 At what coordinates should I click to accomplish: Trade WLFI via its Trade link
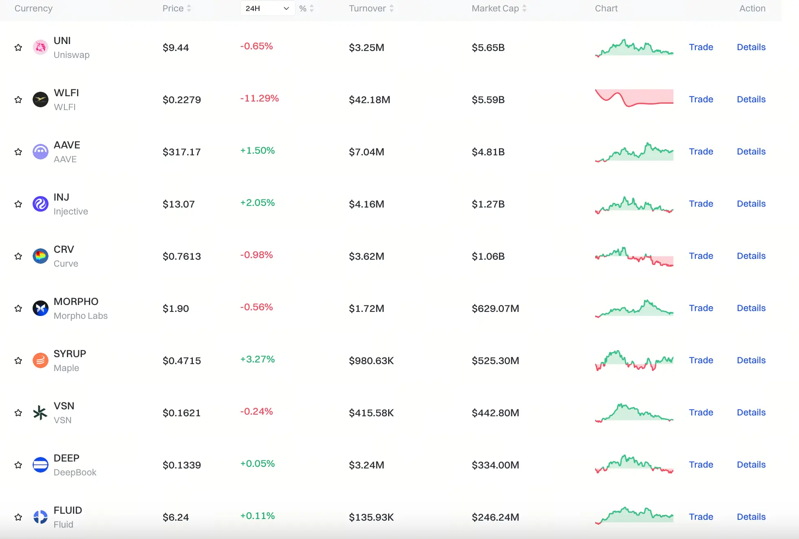point(701,99)
